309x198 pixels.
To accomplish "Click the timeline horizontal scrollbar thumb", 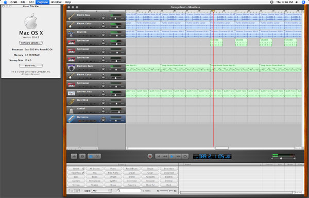I will (x=222, y=148).
